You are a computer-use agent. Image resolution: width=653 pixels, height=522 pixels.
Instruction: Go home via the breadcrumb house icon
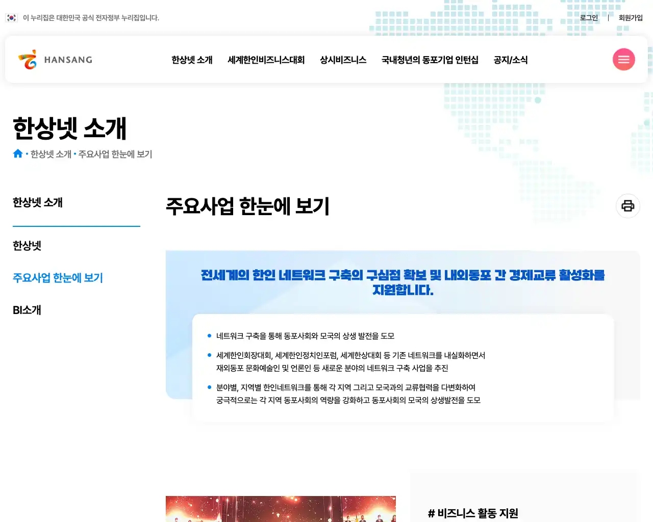[18, 153]
